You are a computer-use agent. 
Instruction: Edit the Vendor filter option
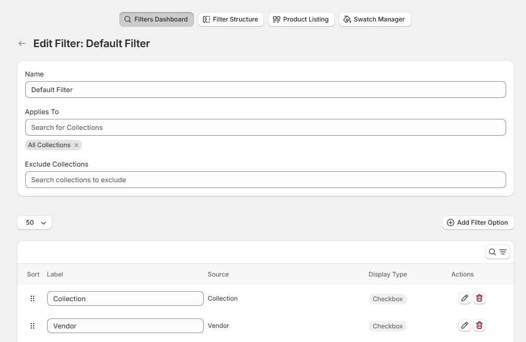coord(464,326)
